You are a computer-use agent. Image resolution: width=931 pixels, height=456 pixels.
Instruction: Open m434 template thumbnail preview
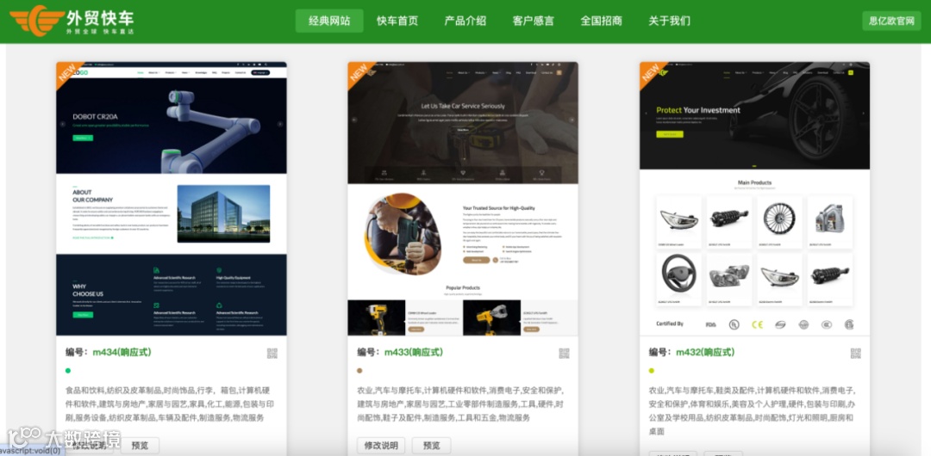pos(171,199)
